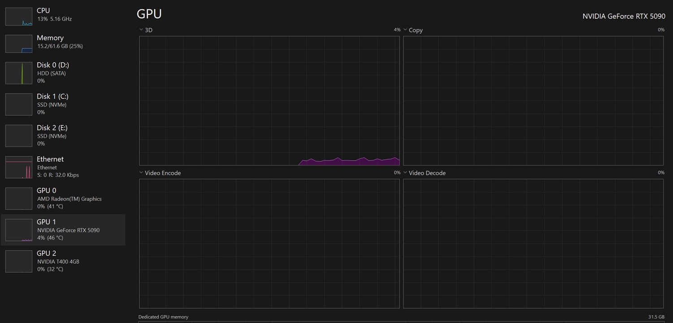Open GPU 2 NVIDIA T400 thumbnail
Viewport: 673px width, 323px height.
tap(19, 262)
